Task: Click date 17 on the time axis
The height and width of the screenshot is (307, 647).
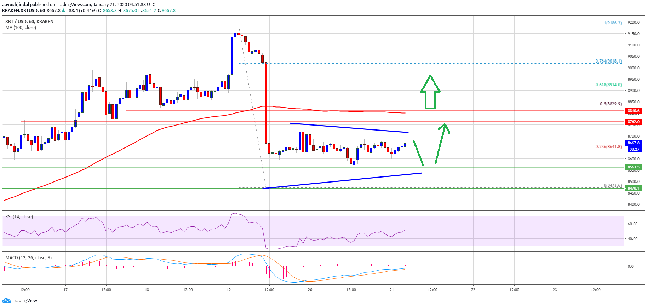Action: pos(65,290)
